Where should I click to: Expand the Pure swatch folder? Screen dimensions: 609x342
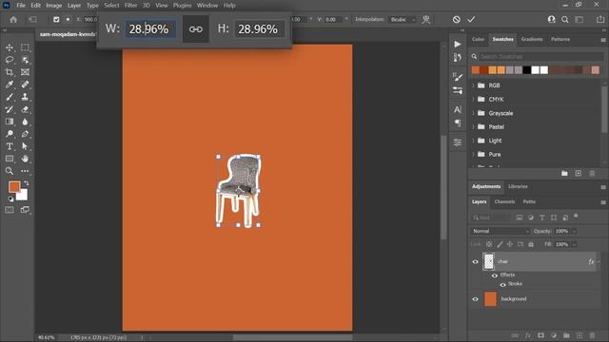click(x=473, y=154)
